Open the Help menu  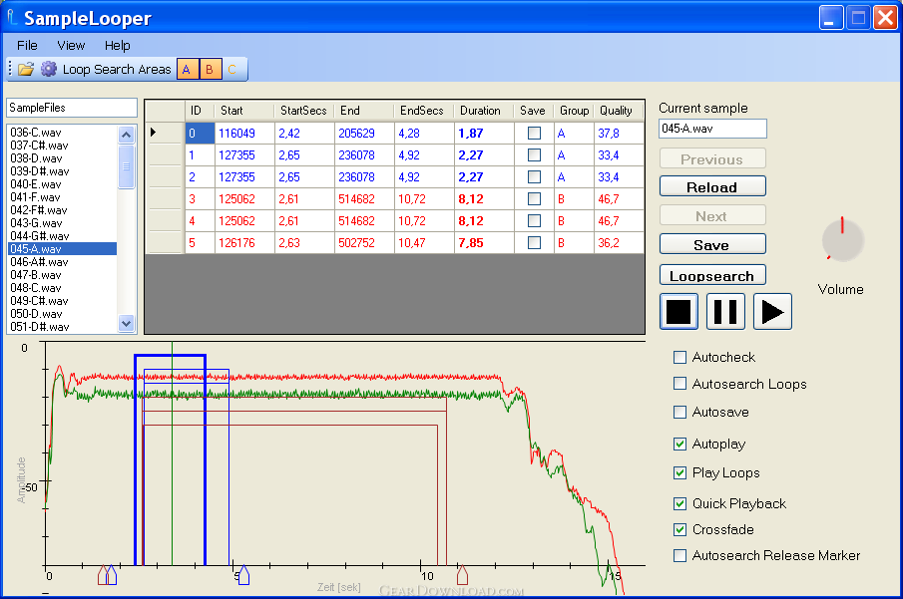(118, 46)
